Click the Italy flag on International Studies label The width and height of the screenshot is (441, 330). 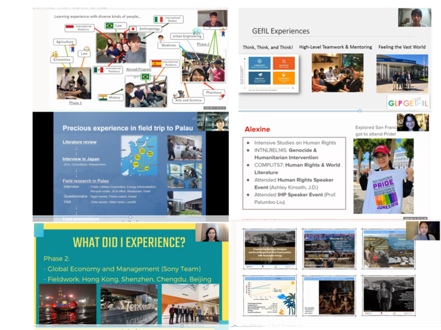[x=159, y=19]
